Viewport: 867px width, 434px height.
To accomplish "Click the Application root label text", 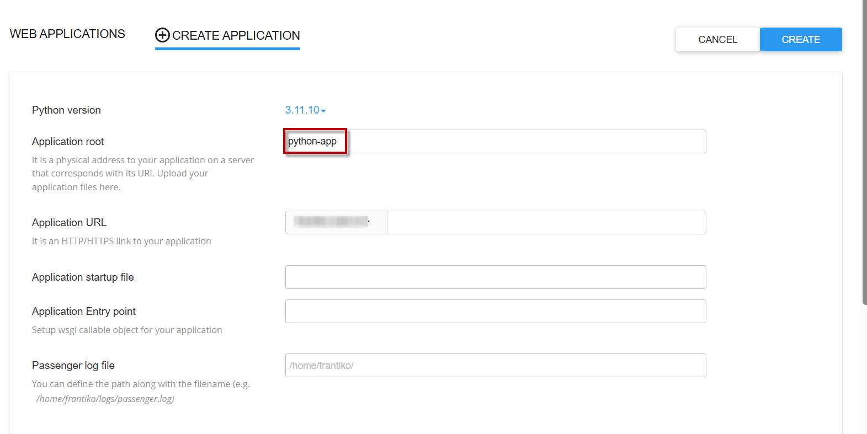I will (x=68, y=142).
